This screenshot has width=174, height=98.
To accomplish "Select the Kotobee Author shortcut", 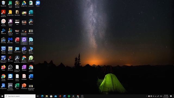I will pyautogui.click(x=10, y=23).
